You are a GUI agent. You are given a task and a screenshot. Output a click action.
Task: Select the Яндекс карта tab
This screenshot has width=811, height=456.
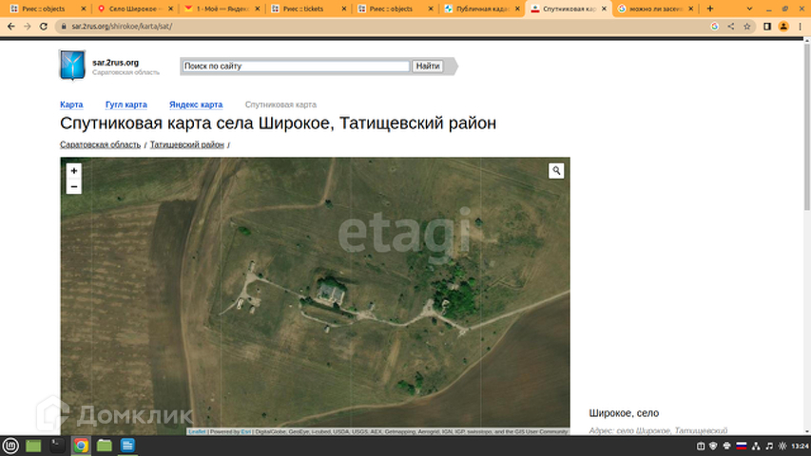point(196,104)
